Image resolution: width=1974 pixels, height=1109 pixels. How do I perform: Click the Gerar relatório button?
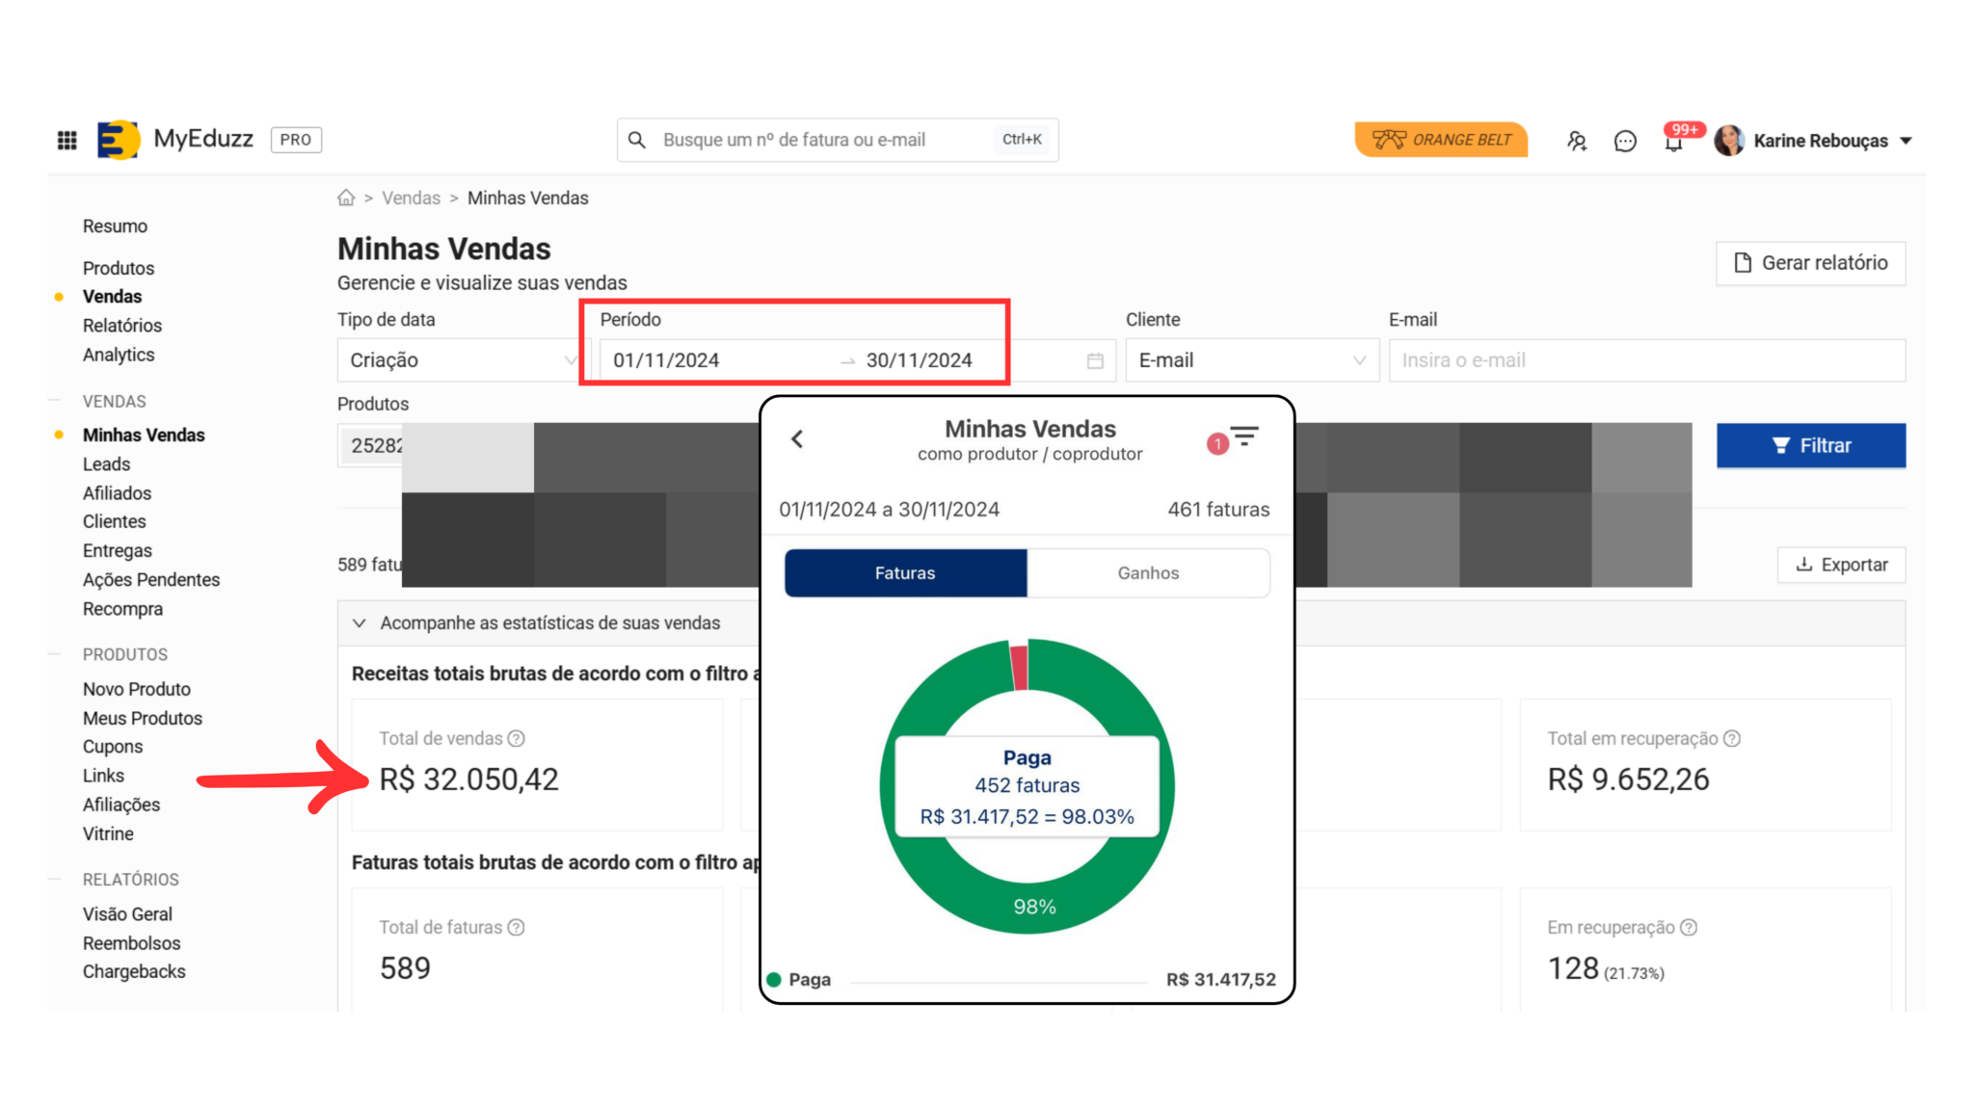coord(1810,263)
